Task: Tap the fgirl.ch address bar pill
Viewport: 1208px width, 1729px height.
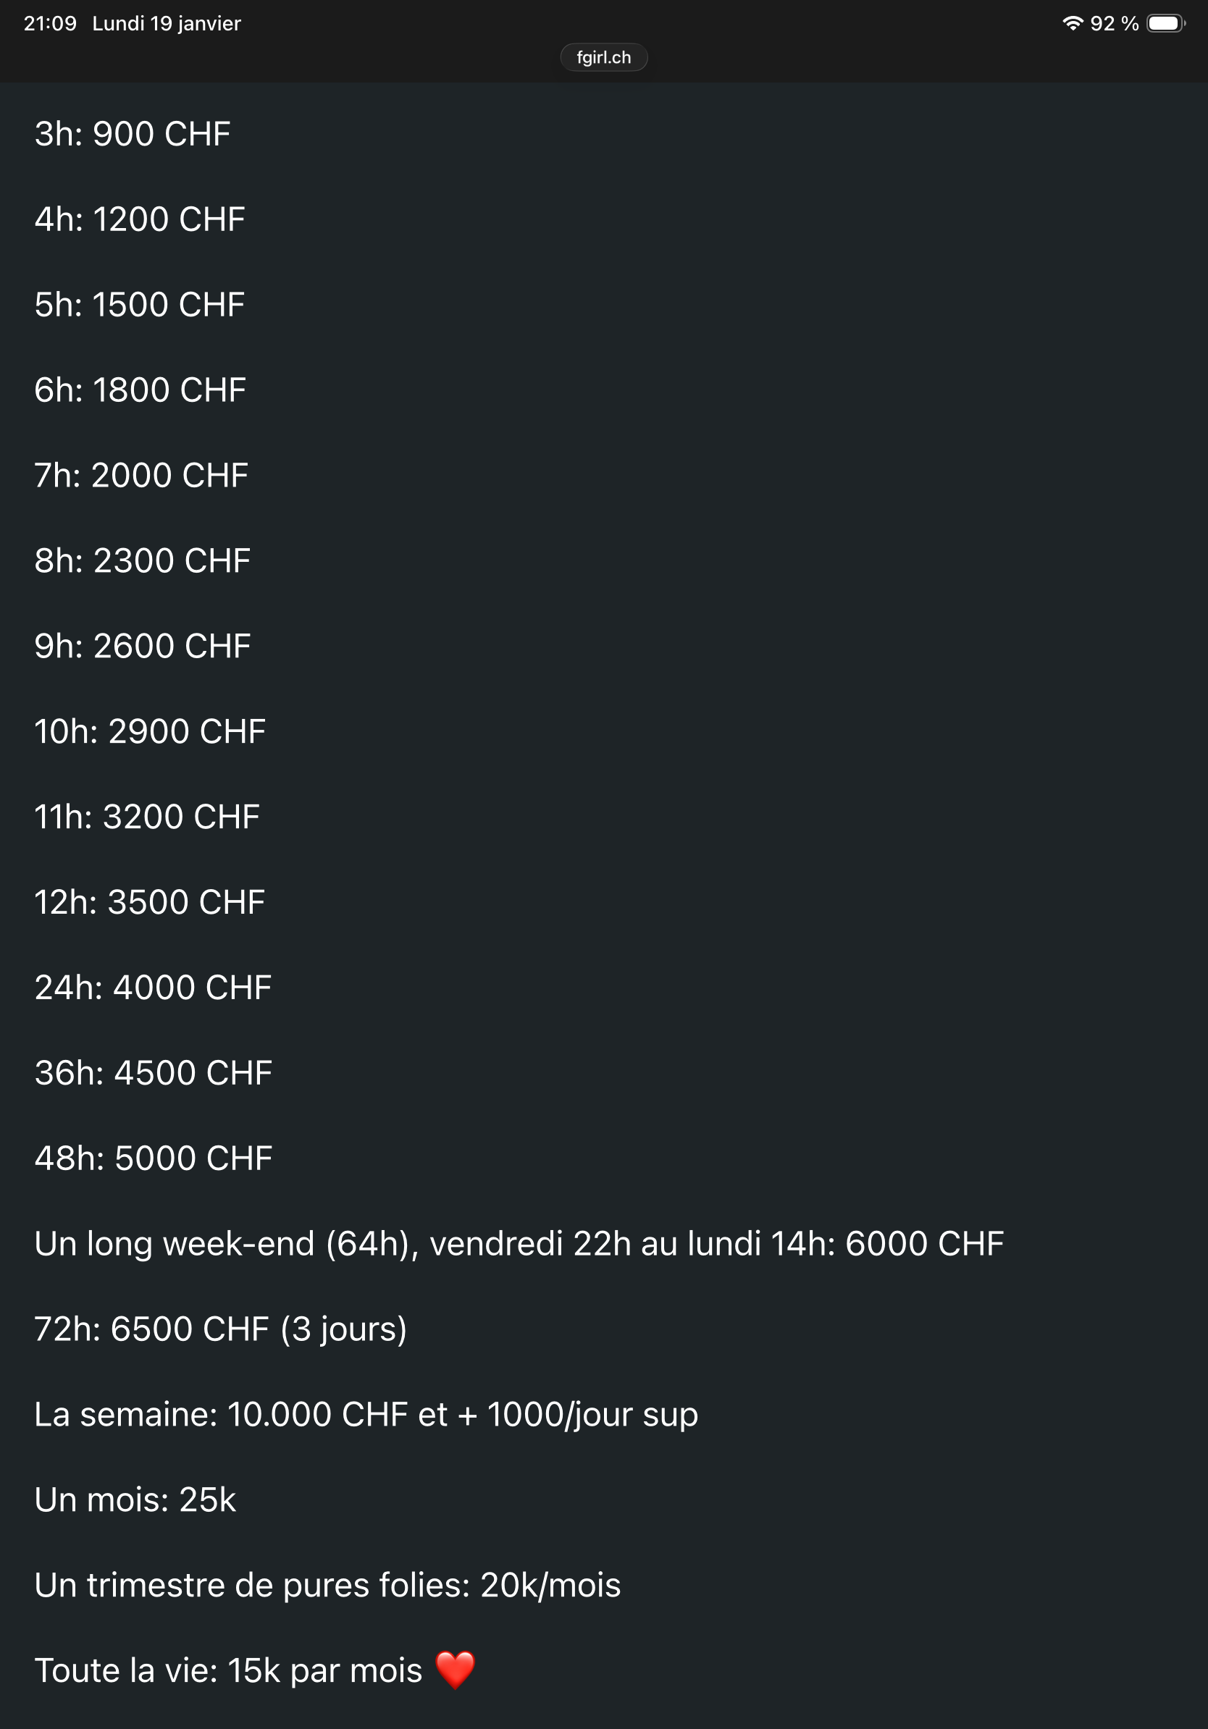Action: coord(603,57)
